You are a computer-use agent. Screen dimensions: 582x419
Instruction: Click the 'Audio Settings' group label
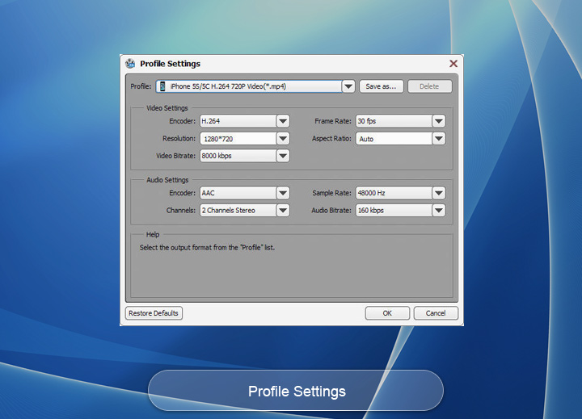click(x=167, y=180)
